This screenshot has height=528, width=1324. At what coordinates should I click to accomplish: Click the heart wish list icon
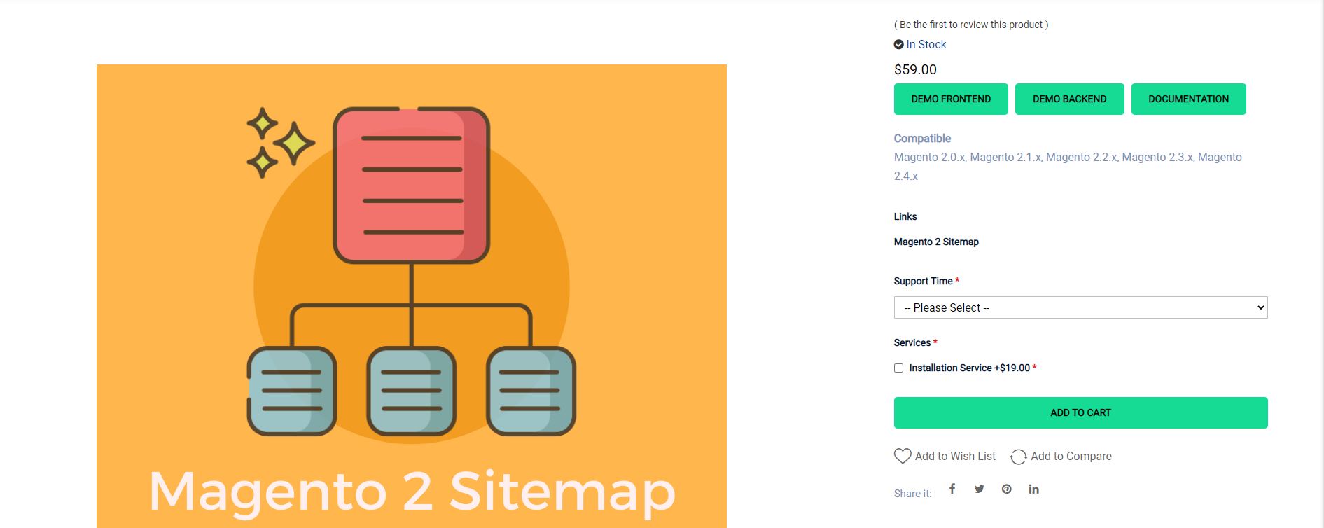(903, 456)
